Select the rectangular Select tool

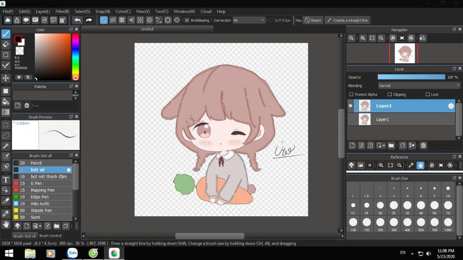(x=5, y=125)
